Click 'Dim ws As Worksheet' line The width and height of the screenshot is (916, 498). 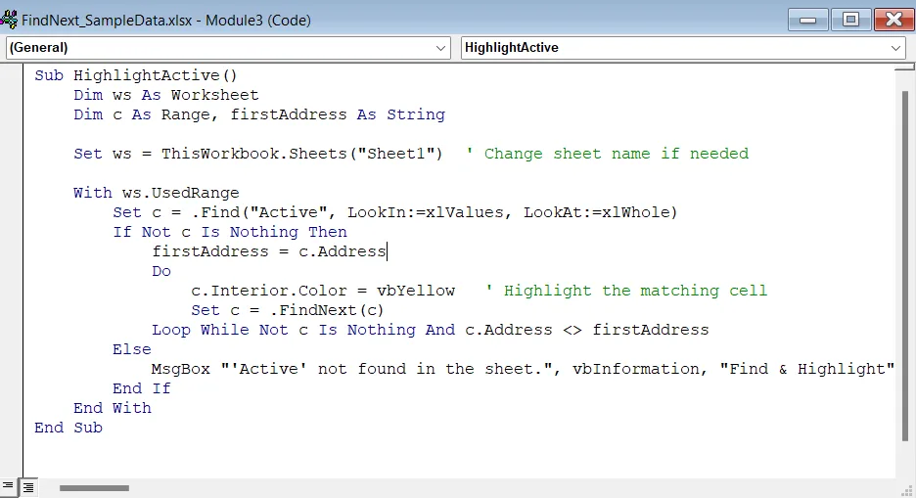(x=166, y=95)
